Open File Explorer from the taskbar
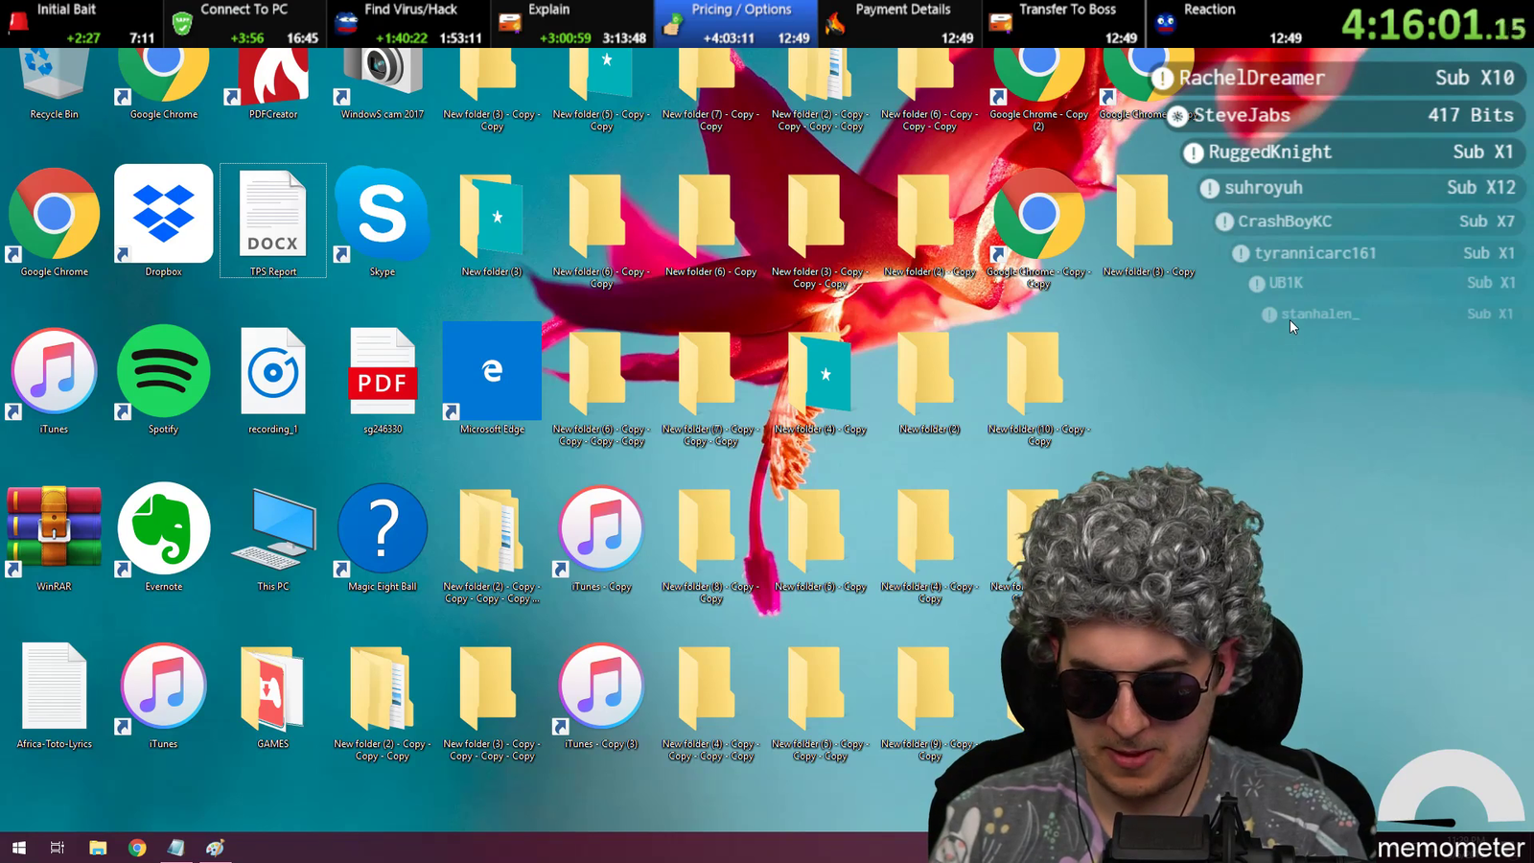This screenshot has height=863, width=1534. click(98, 848)
